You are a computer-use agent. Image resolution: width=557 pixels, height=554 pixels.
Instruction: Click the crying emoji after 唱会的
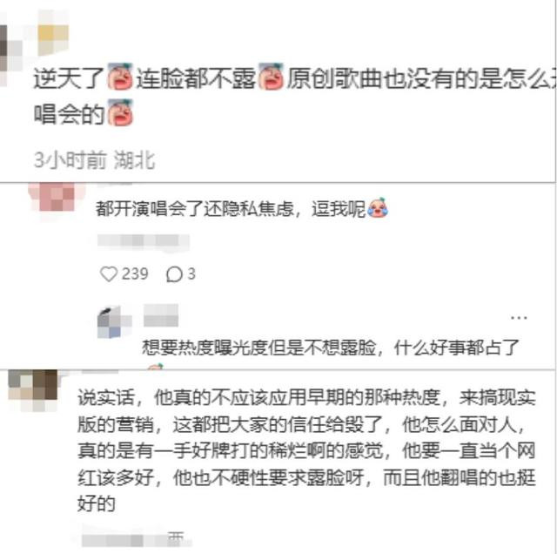[120, 112]
